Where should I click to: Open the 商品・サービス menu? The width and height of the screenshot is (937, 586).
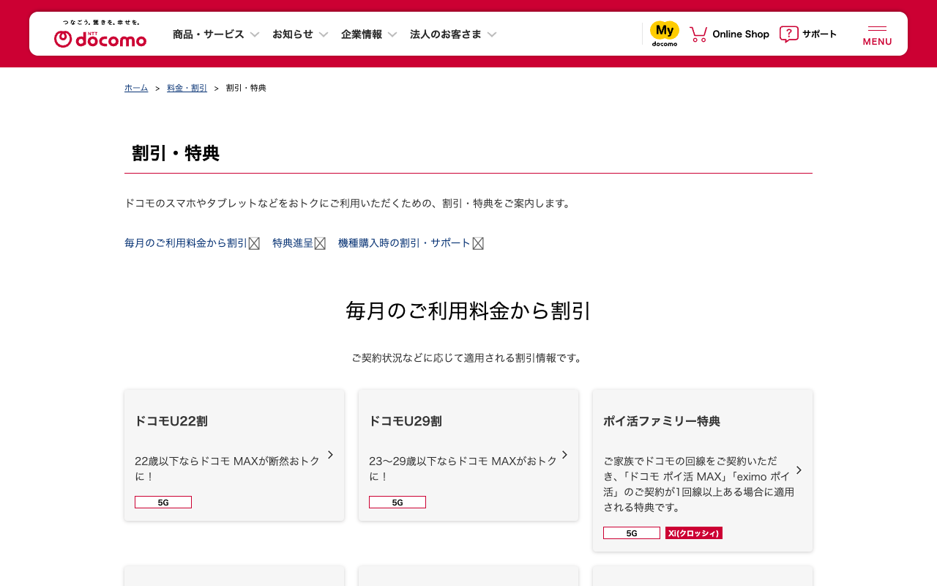[x=209, y=34]
